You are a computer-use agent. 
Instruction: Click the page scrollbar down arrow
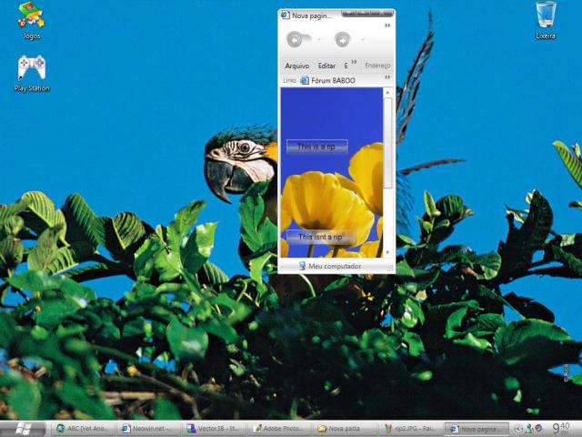point(387,252)
